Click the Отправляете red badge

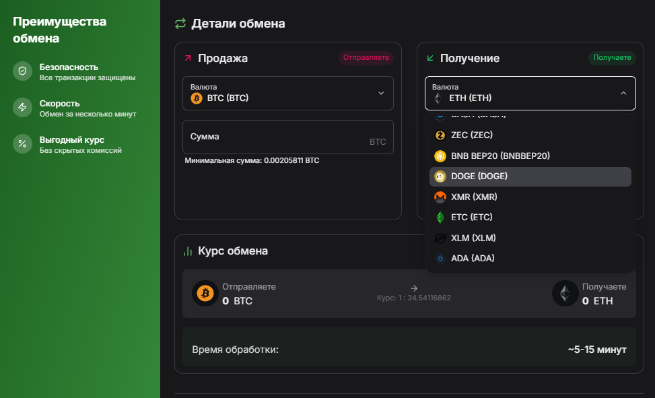tap(366, 58)
